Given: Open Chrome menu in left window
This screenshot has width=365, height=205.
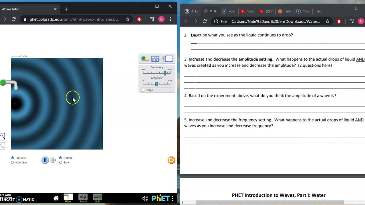Looking at the screenshot, I should (x=171, y=19).
